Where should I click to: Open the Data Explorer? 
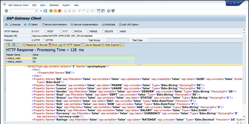(111, 45)
